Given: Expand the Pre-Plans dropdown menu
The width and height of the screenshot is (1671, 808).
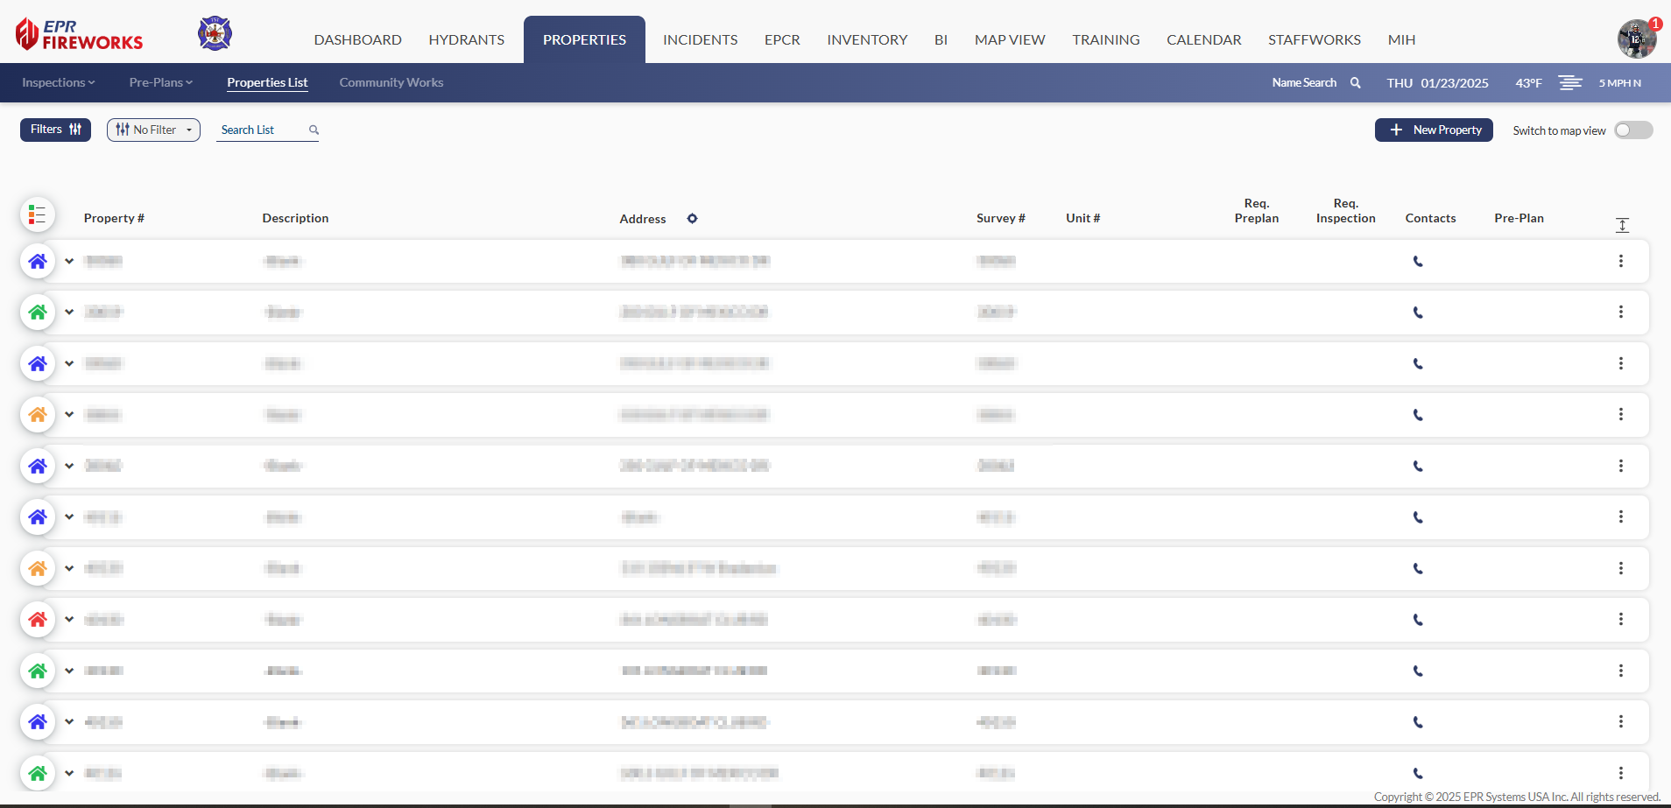Looking at the screenshot, I should tap(160, 83).
